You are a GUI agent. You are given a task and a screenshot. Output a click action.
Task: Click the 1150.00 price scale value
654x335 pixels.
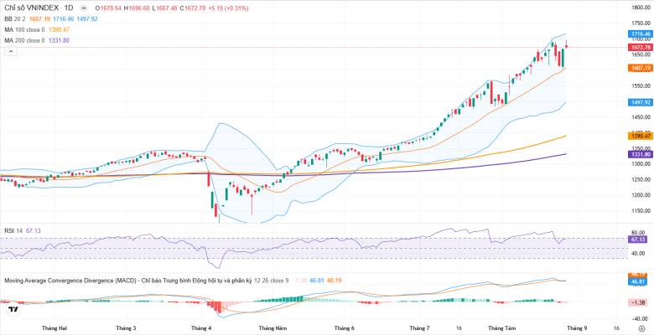[642, 211]
